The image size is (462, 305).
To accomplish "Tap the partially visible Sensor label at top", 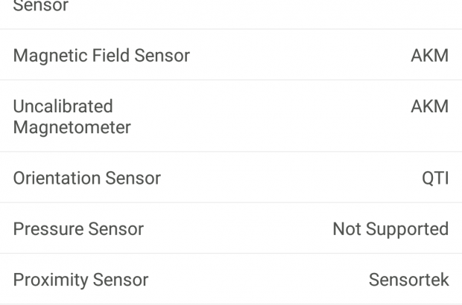I will 41,6.
